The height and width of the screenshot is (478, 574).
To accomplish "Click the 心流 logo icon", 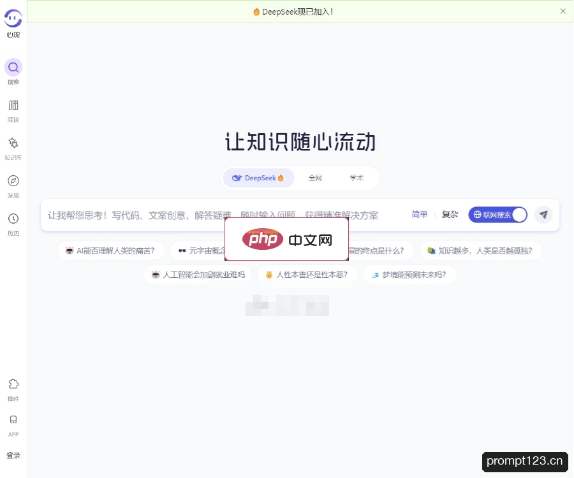I will coord(13,18).
